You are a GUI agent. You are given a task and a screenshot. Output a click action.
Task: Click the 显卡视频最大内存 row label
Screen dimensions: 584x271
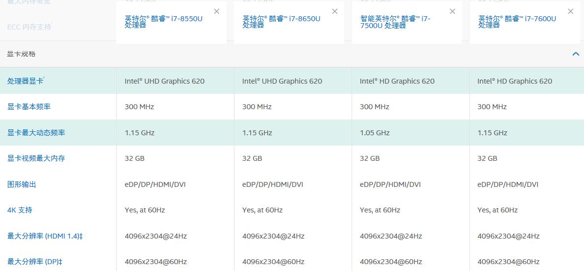tap(36, 158)
